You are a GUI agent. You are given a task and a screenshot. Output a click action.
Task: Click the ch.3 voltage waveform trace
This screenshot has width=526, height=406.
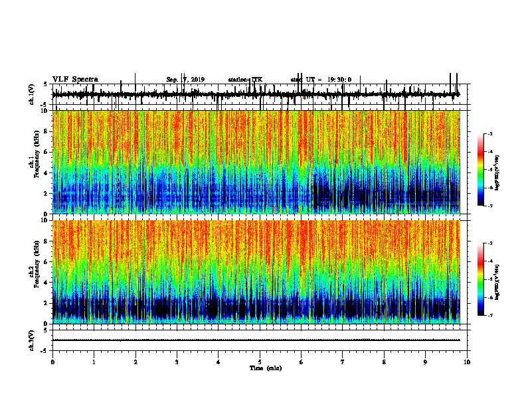tap(256, 340)
